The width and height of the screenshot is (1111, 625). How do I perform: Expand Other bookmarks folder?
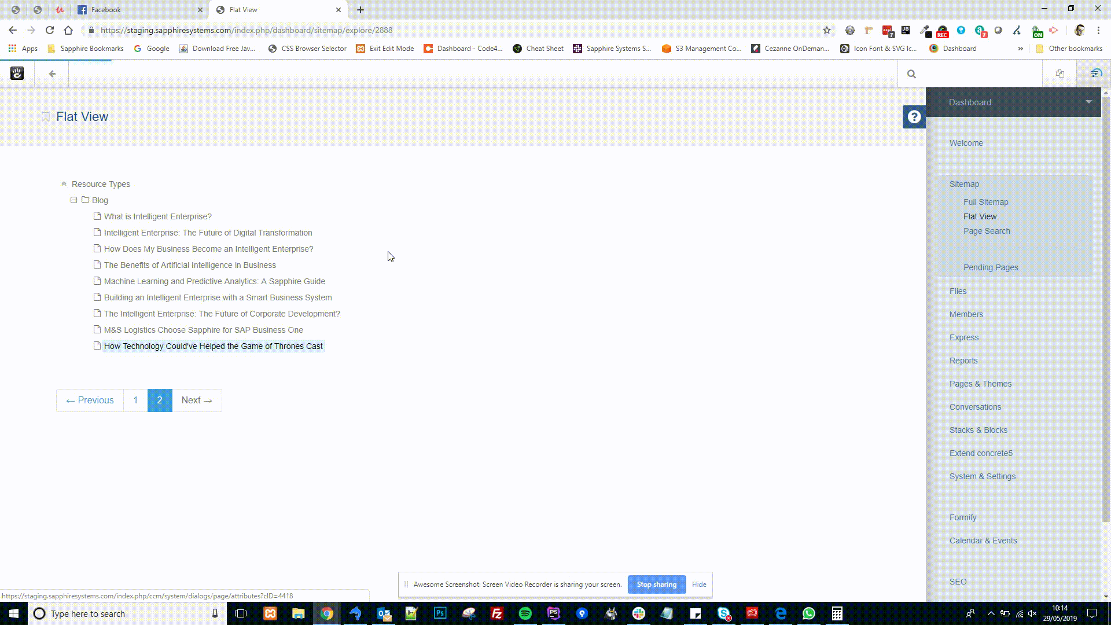pos(1069,49)
